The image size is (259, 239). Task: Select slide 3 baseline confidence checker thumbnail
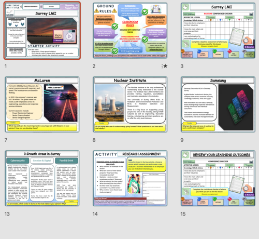coord(218,31)
